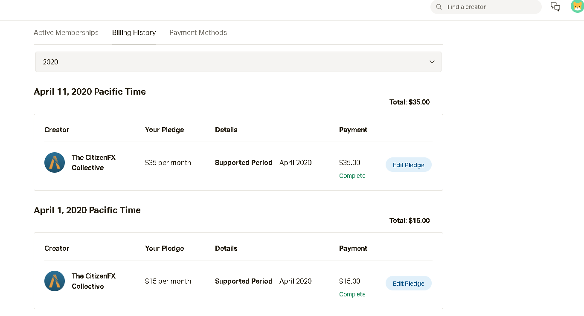Click the Complete status under $35.00 payment
This screenshot has height=316, width=584.
(x=352, y=176)
